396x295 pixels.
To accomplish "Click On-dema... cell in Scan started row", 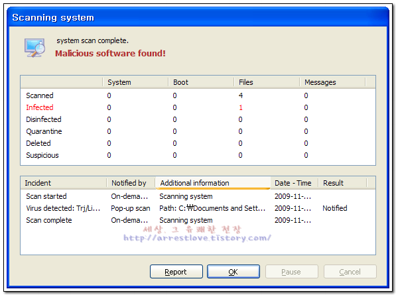I will [129, 196].
